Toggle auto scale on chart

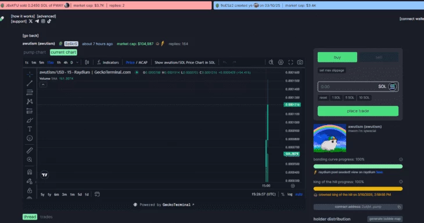coord(299,194)
